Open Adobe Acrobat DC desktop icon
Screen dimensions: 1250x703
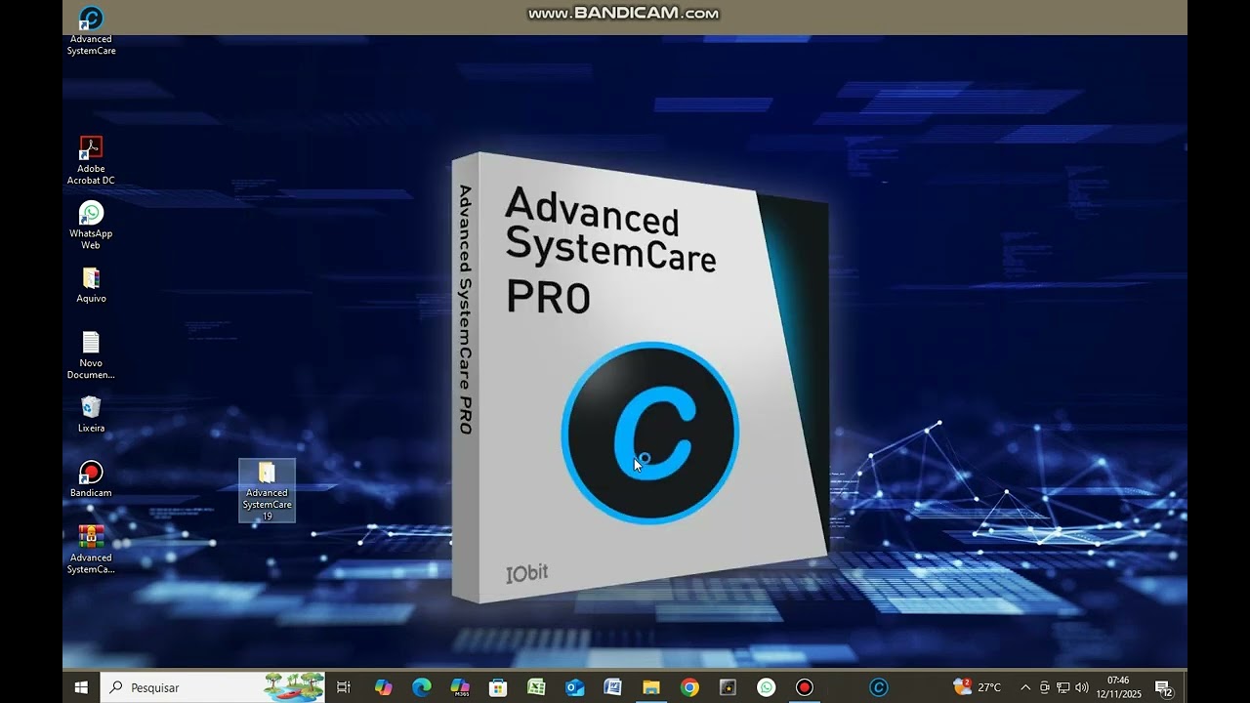[x=91, y=160]
